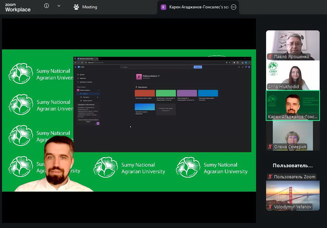Expand the chevron next to the info icon
The image size is (327, 228).
[x=59, y=6]
